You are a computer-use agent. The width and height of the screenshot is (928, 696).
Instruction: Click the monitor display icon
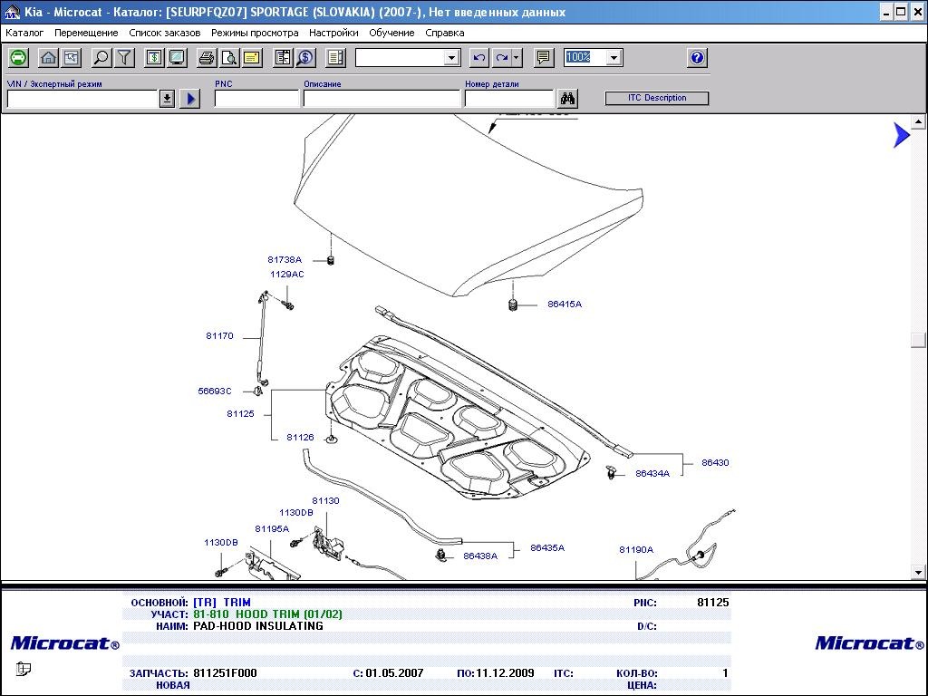[177, 57]
